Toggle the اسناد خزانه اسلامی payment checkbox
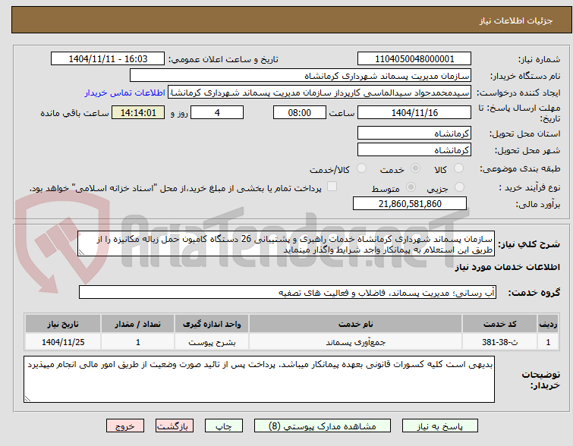The height and width of the screenshot is (446, 573). tap(332, 187)
